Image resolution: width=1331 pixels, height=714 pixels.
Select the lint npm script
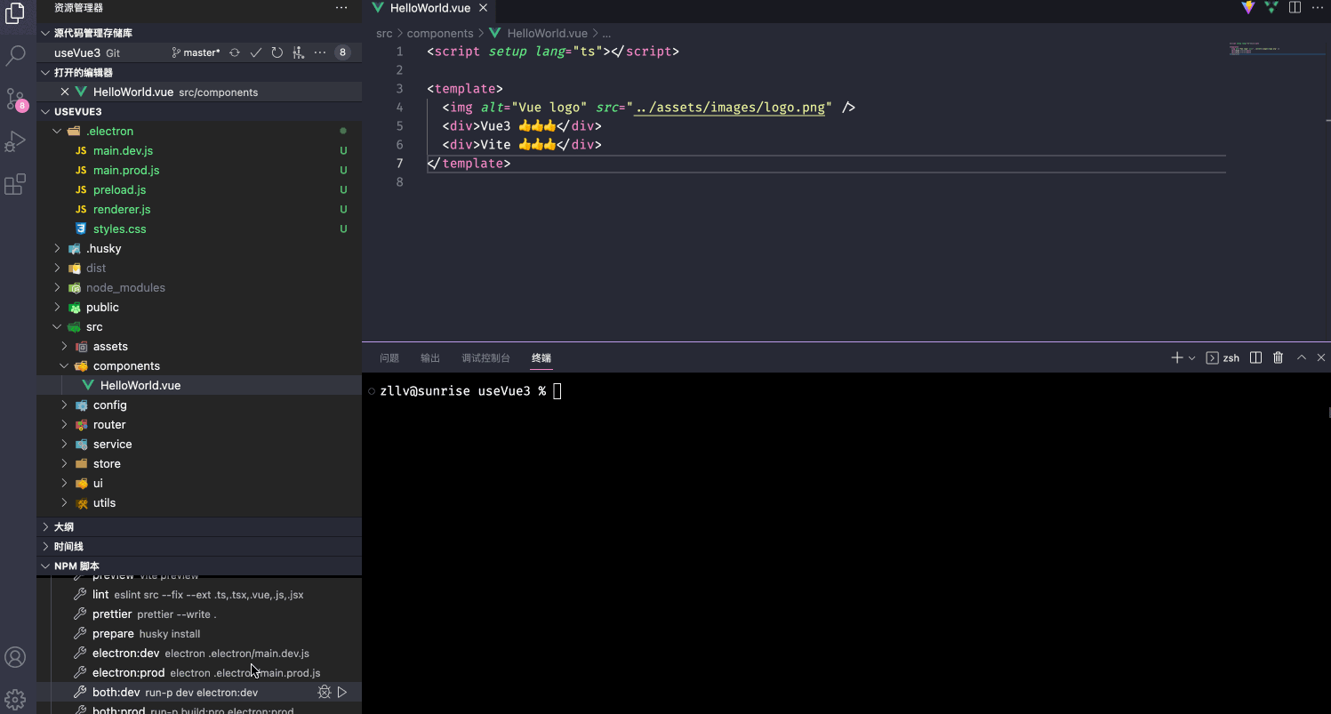(x=199, y=594)
